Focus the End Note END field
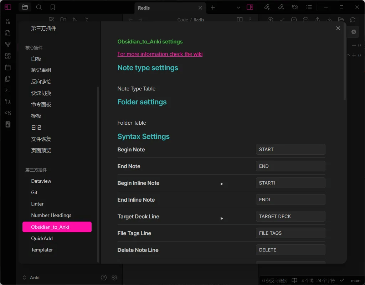 pos(291,166)
